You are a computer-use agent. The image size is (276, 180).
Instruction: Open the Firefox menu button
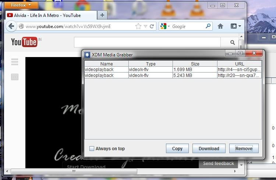[x=21, y=5]
